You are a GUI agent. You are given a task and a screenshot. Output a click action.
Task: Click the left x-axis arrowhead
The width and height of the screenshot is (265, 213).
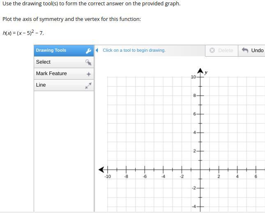click(101, 169)
